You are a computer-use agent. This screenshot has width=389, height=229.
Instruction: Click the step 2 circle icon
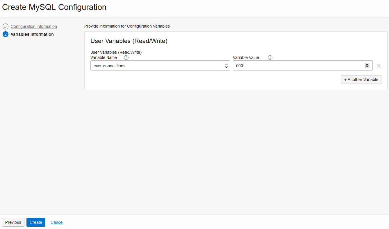point(6,34)
